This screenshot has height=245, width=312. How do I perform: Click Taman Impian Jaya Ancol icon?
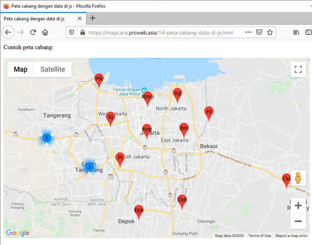144,90
